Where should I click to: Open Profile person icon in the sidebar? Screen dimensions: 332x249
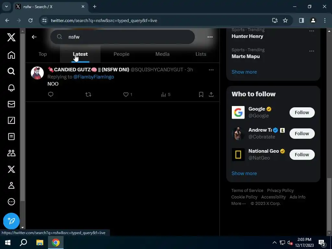(x=11, y=185)
